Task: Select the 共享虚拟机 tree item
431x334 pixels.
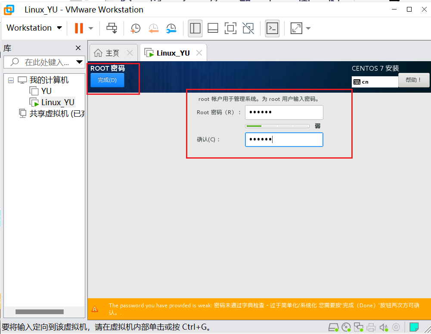Action: [x=52, y=113]
